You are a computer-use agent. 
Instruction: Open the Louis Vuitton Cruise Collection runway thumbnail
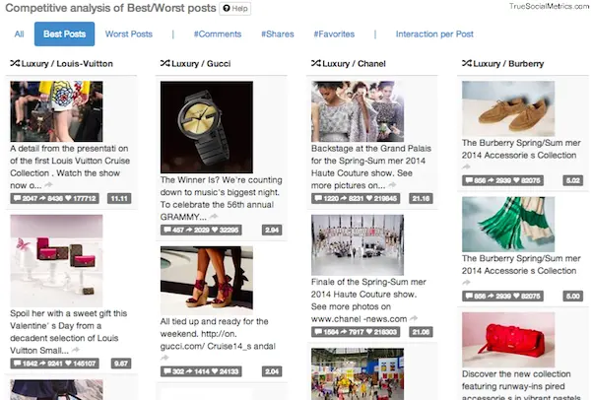56,111
